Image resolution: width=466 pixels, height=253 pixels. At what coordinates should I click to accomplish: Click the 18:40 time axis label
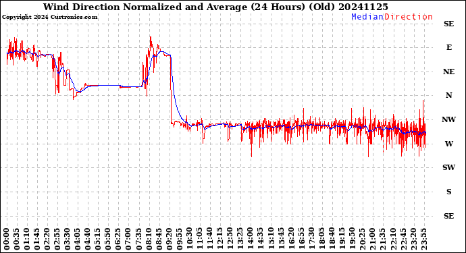pos(332,239)
